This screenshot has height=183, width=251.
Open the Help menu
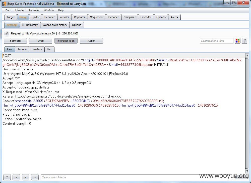click(x=61, y=10)
